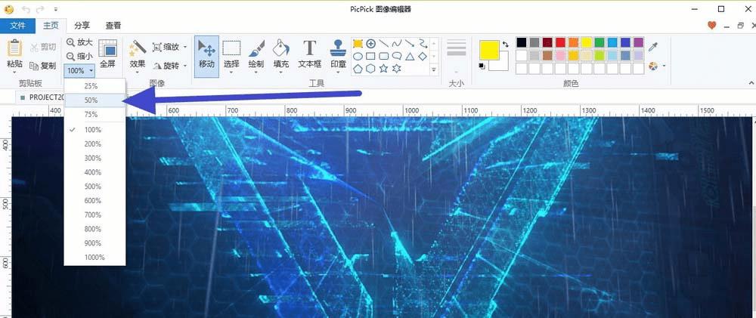Expand the Paste dropdown arrow
Screen dimensions: 756x318
click(x=14, y=73)
